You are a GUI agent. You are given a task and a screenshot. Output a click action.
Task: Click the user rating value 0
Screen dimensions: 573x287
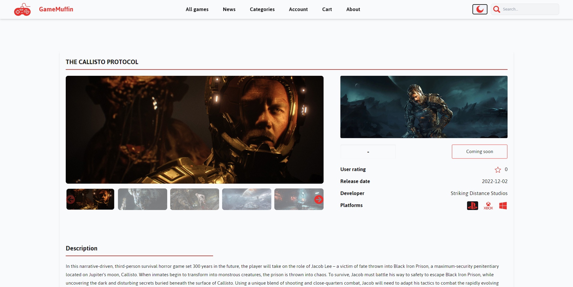(x=506, y=169)
